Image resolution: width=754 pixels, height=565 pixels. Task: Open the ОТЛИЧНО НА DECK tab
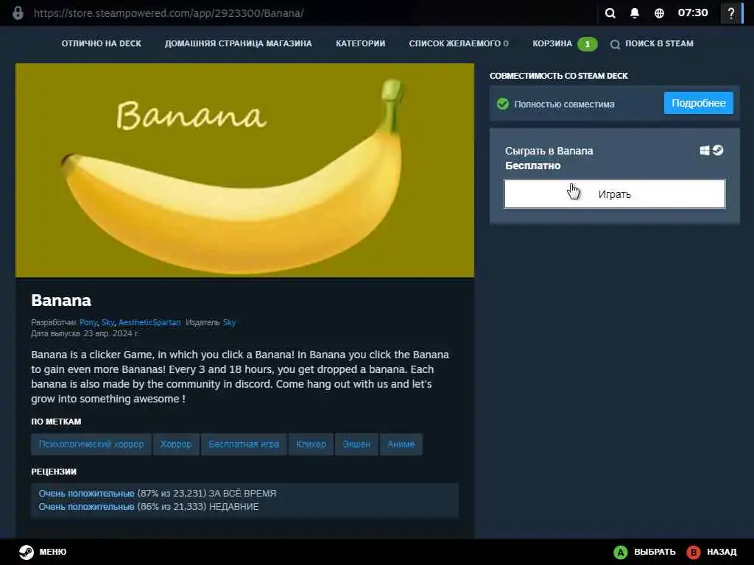102,43
